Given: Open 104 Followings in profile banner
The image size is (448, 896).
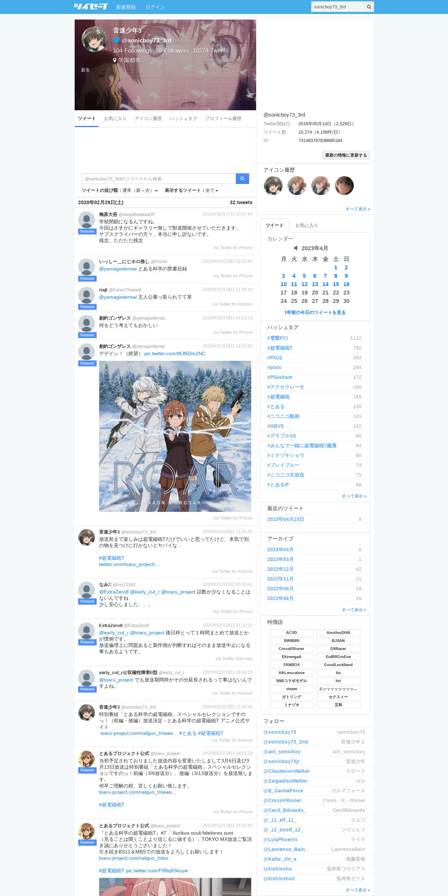Looking at the screenshot, I should (133, 51).
